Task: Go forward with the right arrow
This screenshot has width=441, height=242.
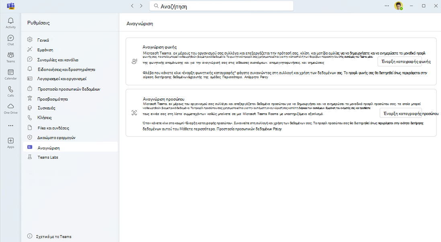Action: [x=141, y=6]
